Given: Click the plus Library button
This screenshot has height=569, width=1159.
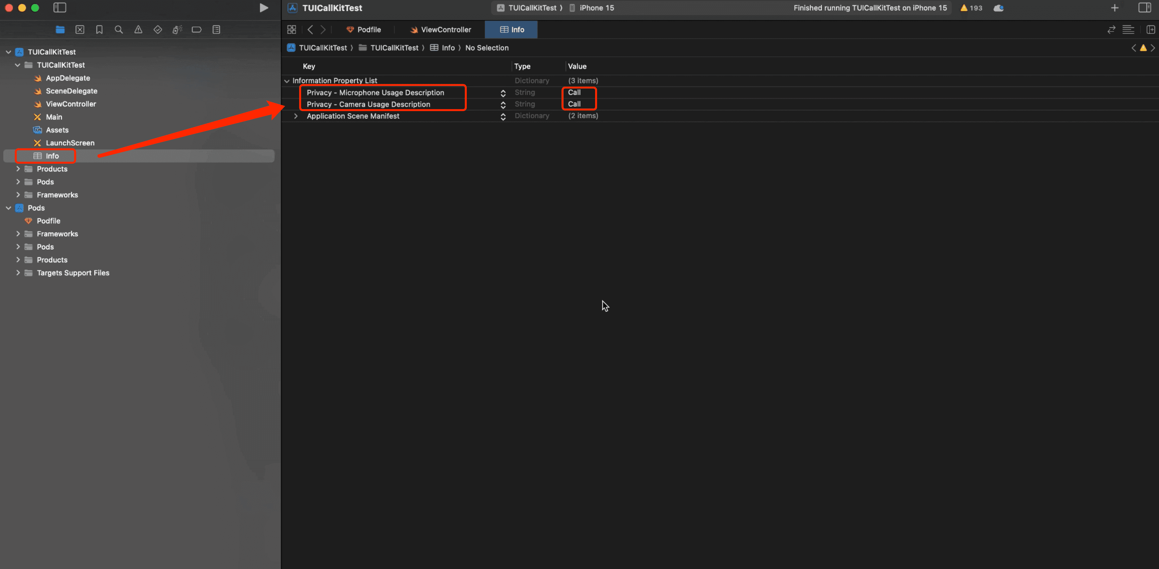Looking at the screenshot, I should (1114, 8).
